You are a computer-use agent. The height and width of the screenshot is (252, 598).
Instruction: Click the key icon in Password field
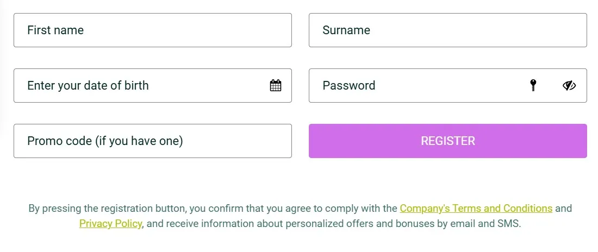point(533,85)
